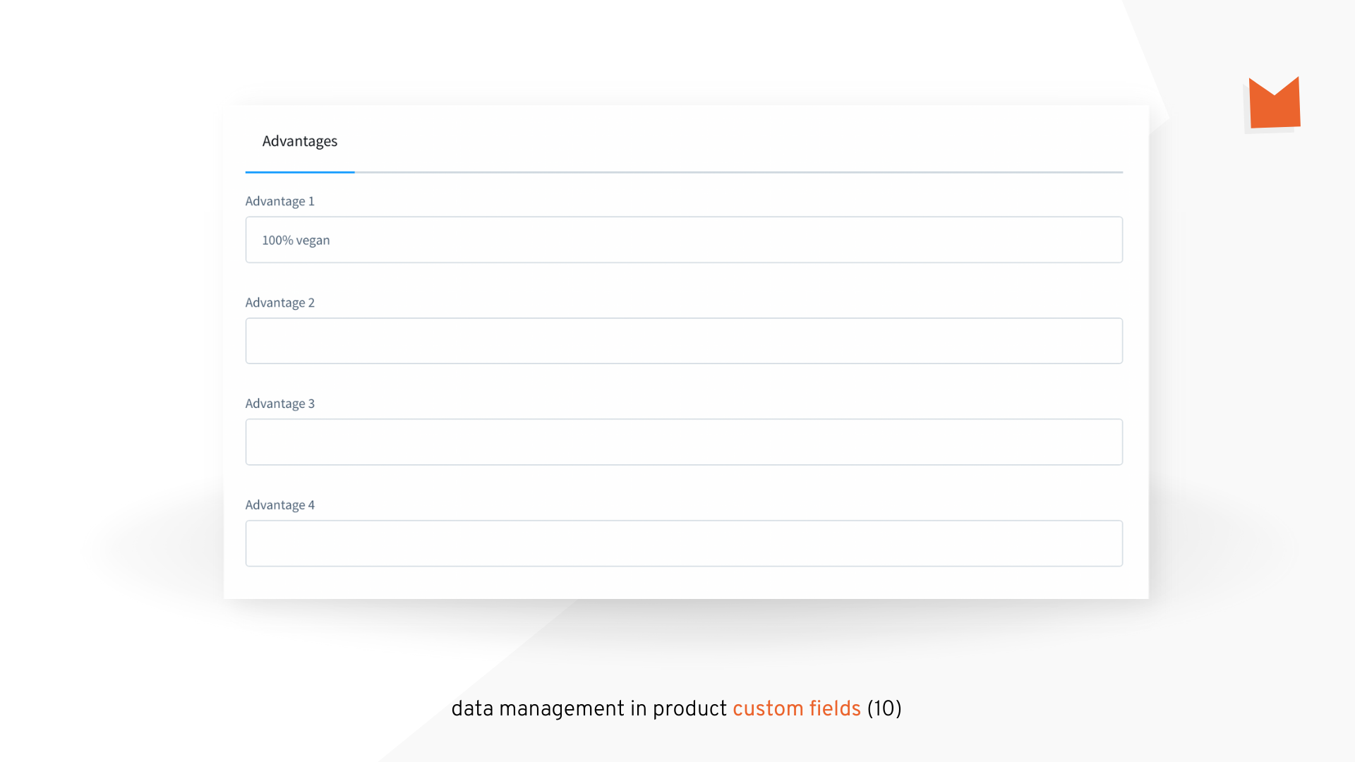Select the Advantage 4 text box
The height and width of the screenshot is (762, 1355).
(x=684, y=543)
